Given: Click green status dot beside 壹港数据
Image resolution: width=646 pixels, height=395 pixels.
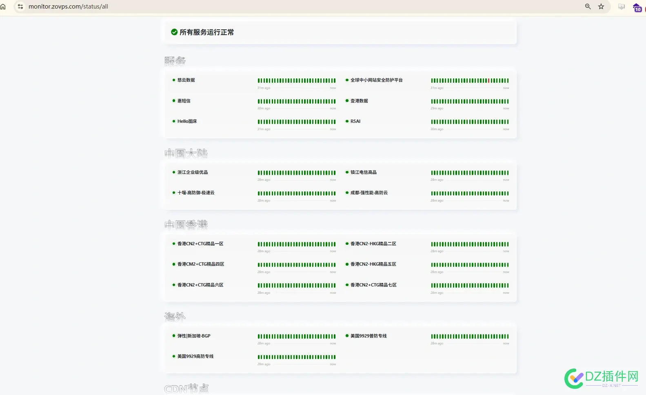Looking at the screenshot, I should 347,101.
